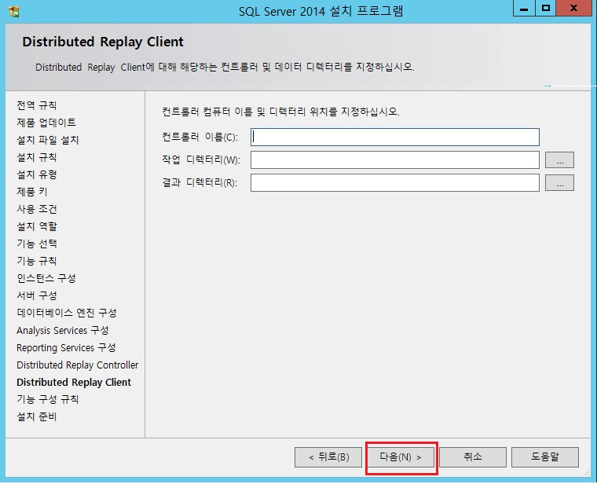This screenshot has width=597, height=484.
Task: Select the 서버 구성 step
Action: tap(37, 295)
